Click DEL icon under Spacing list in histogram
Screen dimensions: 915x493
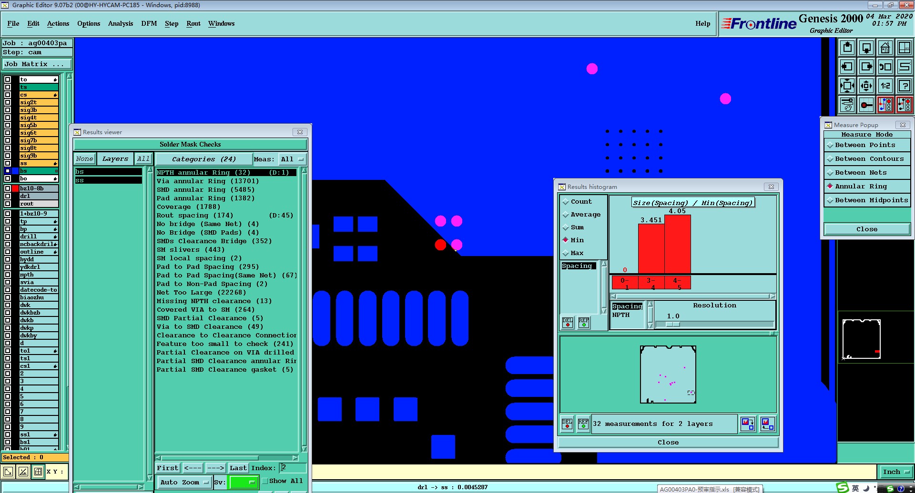pos(567,323)
